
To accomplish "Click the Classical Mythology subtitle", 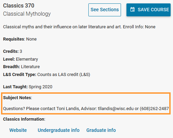I will [x=27, y=14].
